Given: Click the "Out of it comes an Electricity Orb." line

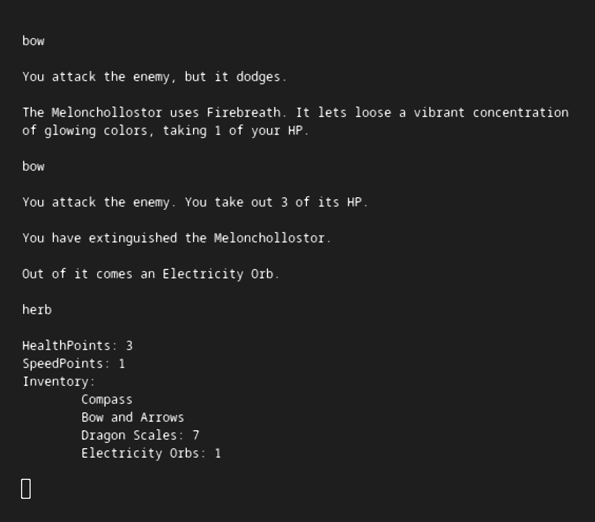Looking at the screenshot, I should click(151, 274).
